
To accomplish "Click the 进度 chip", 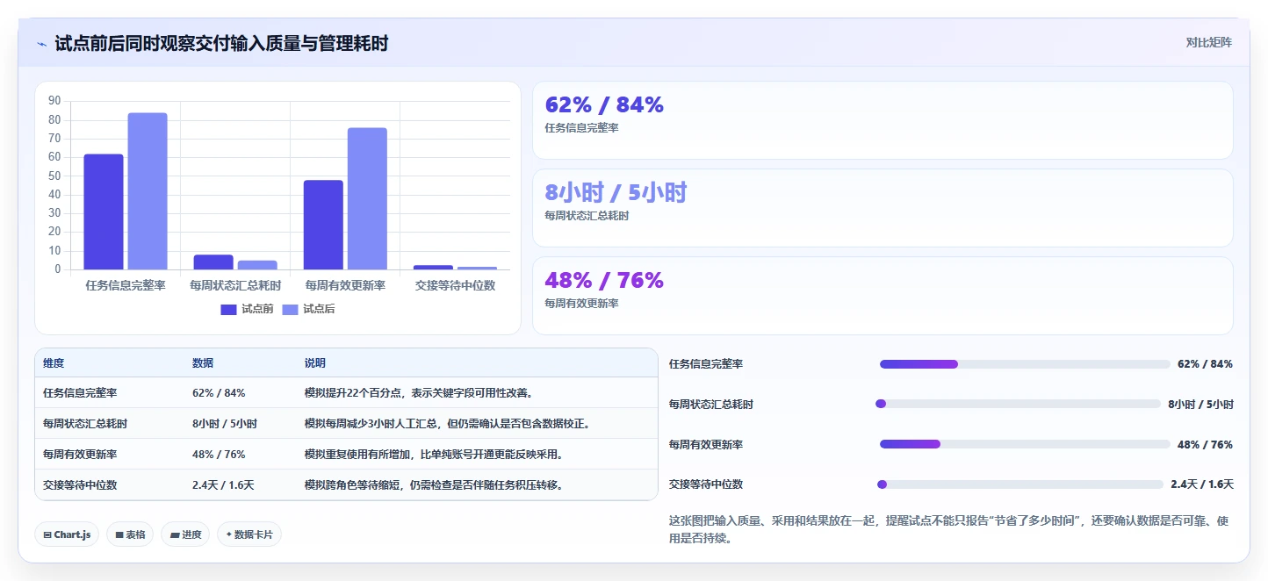I will (x=185, y=534).
